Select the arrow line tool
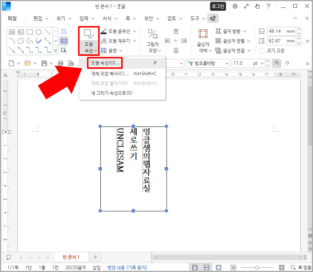The image size is (313, 272). click(12, 50)
